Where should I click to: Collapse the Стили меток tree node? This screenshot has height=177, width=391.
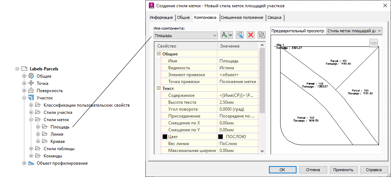click(x=31, y=119)
